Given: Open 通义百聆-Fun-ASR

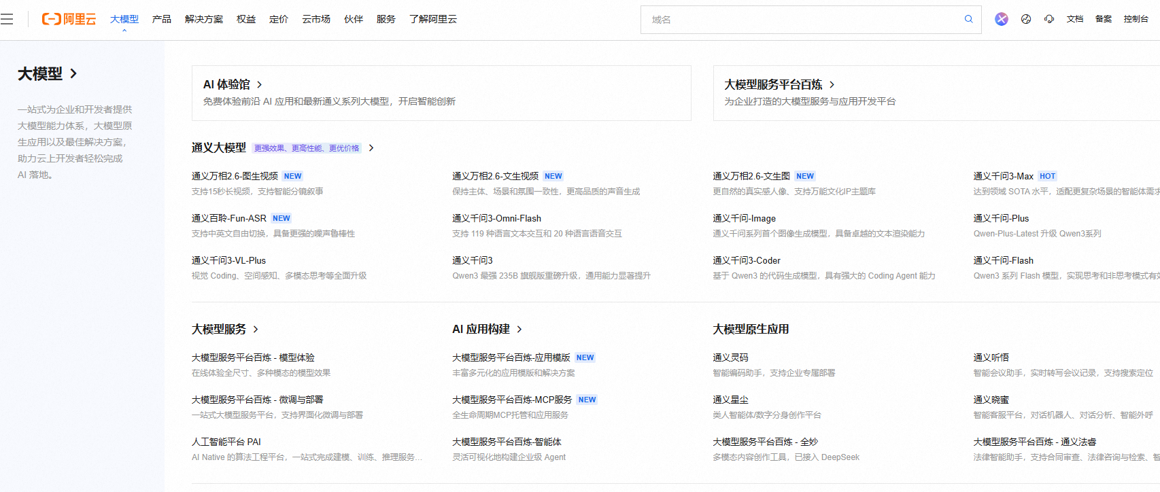Looking at the screenshot, I should click(x=229, y=218).
